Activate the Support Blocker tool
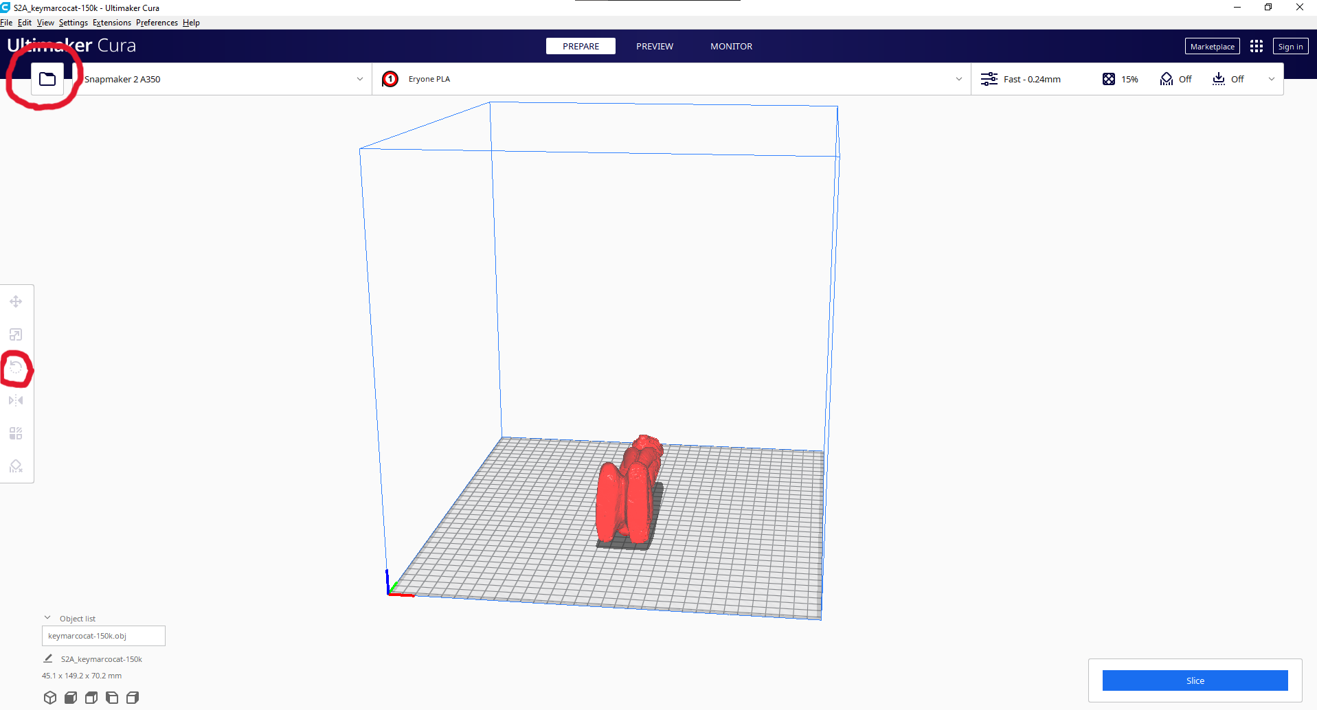 [16, 466]
